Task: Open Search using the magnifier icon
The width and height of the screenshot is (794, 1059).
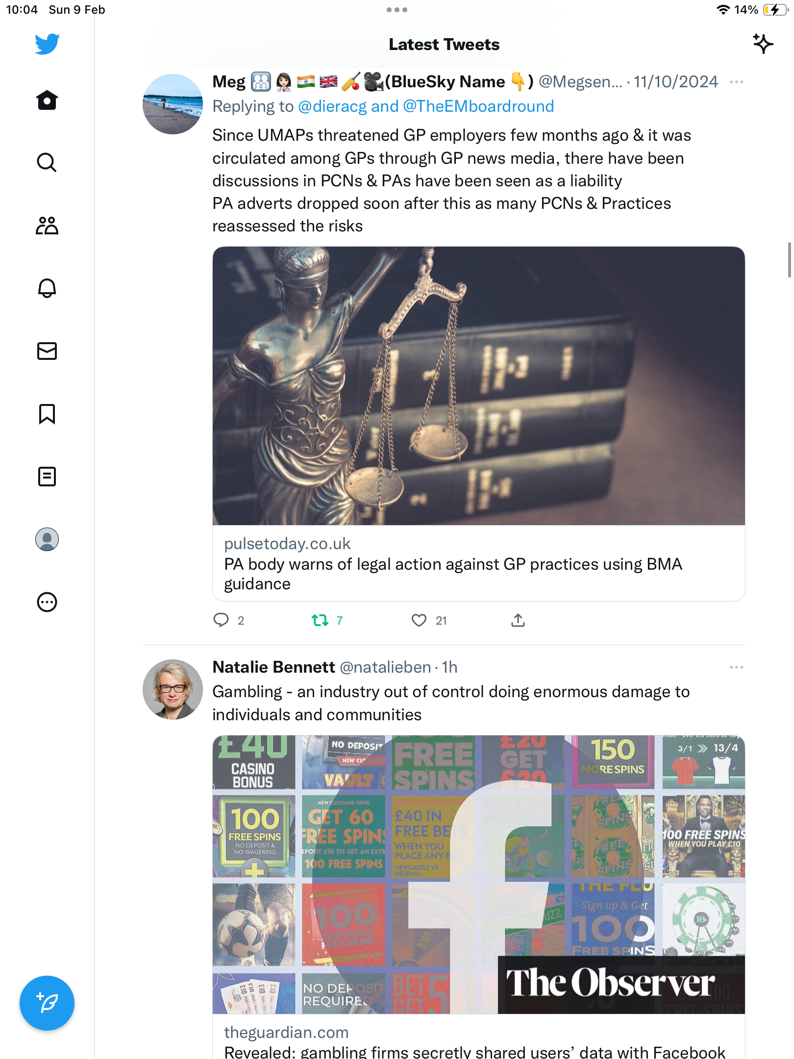Action: click(47, 162)
